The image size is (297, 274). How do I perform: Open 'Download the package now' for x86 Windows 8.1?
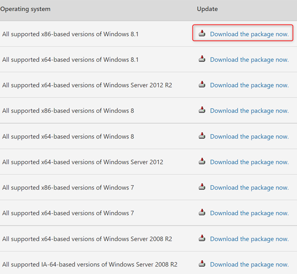click(249, 34)
